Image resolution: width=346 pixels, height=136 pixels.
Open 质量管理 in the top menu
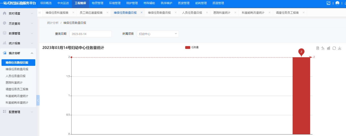[218, 3]
